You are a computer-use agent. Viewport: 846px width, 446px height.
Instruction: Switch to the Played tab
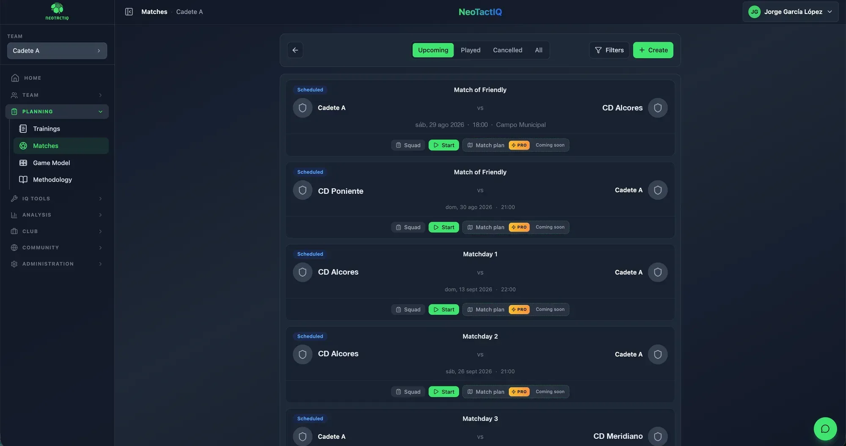click(470, 50)
